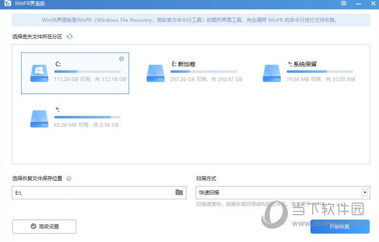
Task: Open 高级设置 advanced settings
Action: [x=44, y=227]
